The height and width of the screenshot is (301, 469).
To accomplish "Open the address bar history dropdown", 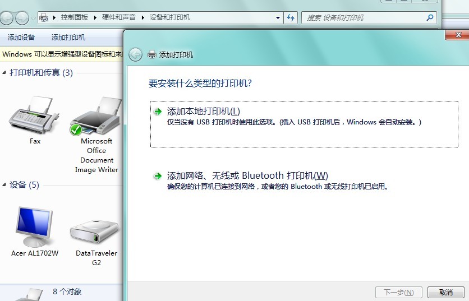I will pos(278,18).
